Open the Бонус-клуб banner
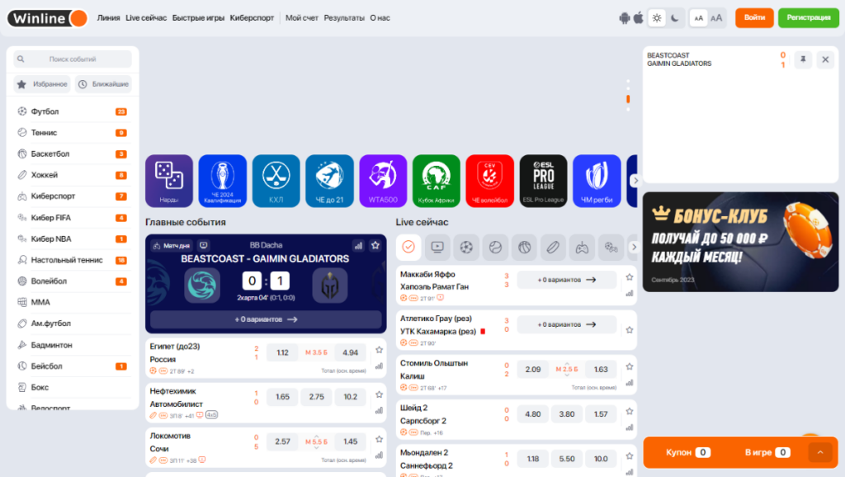This screenshot has width=845, height=477. pyautogui.click(x=740, y=242)
